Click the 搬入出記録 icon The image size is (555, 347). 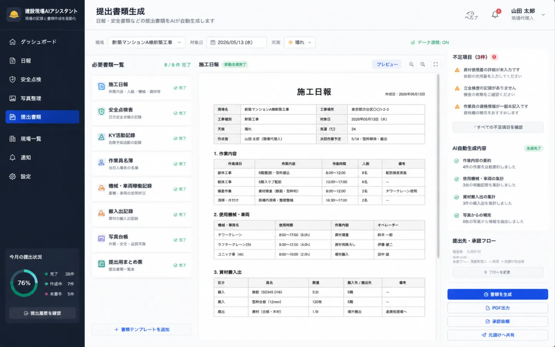[x=101, y=213]
